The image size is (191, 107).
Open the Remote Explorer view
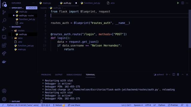[4, 37]
